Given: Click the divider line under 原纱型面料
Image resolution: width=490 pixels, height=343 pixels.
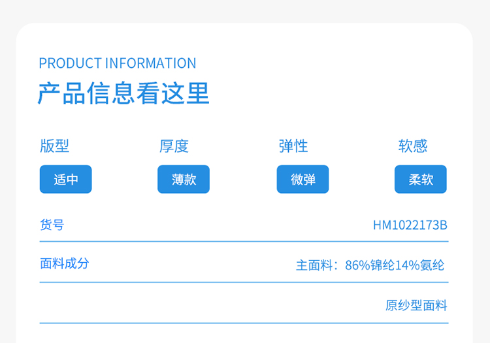Looking at the screenshot, I should click(x=244, y=323).
